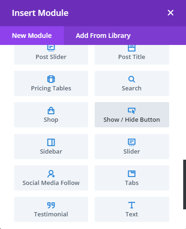Pick the Shop bag icon
This screenshot has height=229, width=186.
pyautogui.click(x=51, y=111)
